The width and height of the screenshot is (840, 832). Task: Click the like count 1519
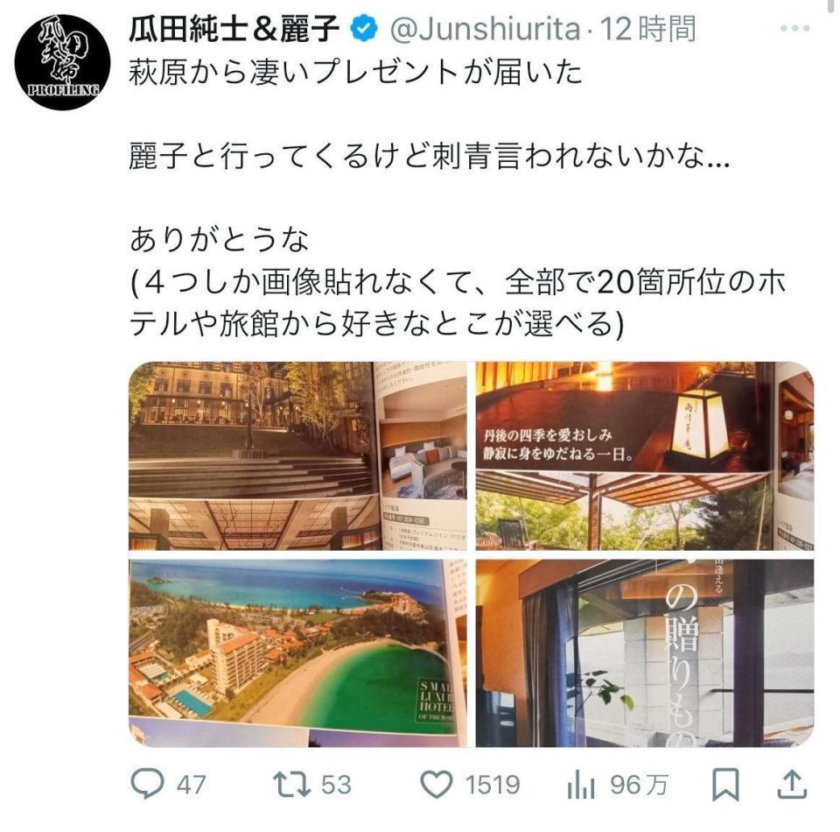click(493, 786)
